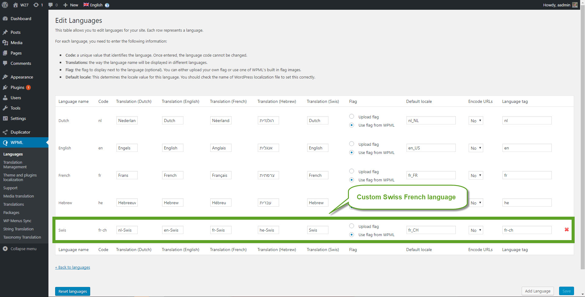Image resolution: width=585 pixels, height=297 pixels.
Task: Click the WordPress logo icon
Action: pos(5,5)
